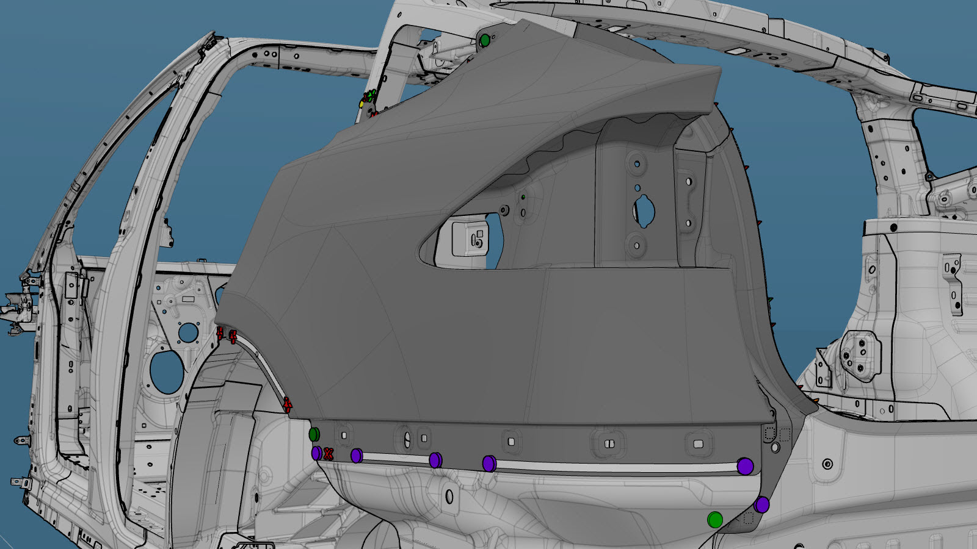977x549 pixels.
Task: Select purple plug on the lower-right corner bracket
Action: tap(761, 504)
